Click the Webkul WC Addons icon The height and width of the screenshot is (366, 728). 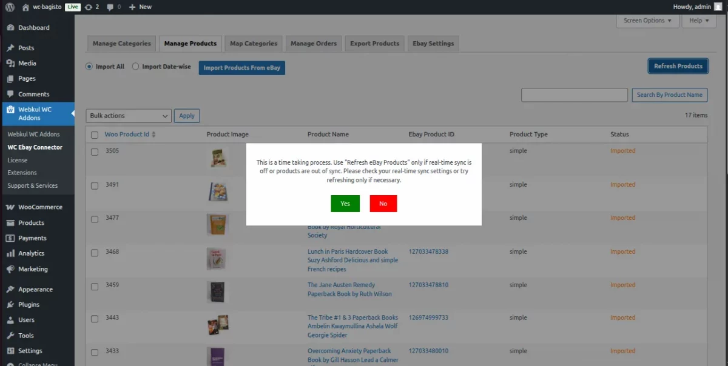(x=10, y=110)
